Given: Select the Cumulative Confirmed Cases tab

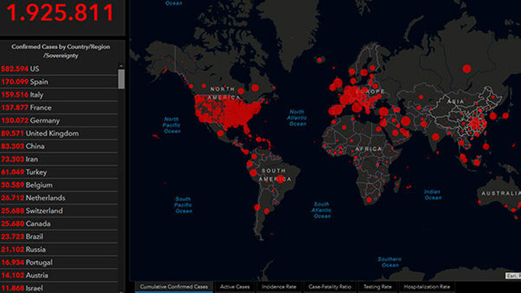Looking at the screenshot, I should click(x=174, y=287).
